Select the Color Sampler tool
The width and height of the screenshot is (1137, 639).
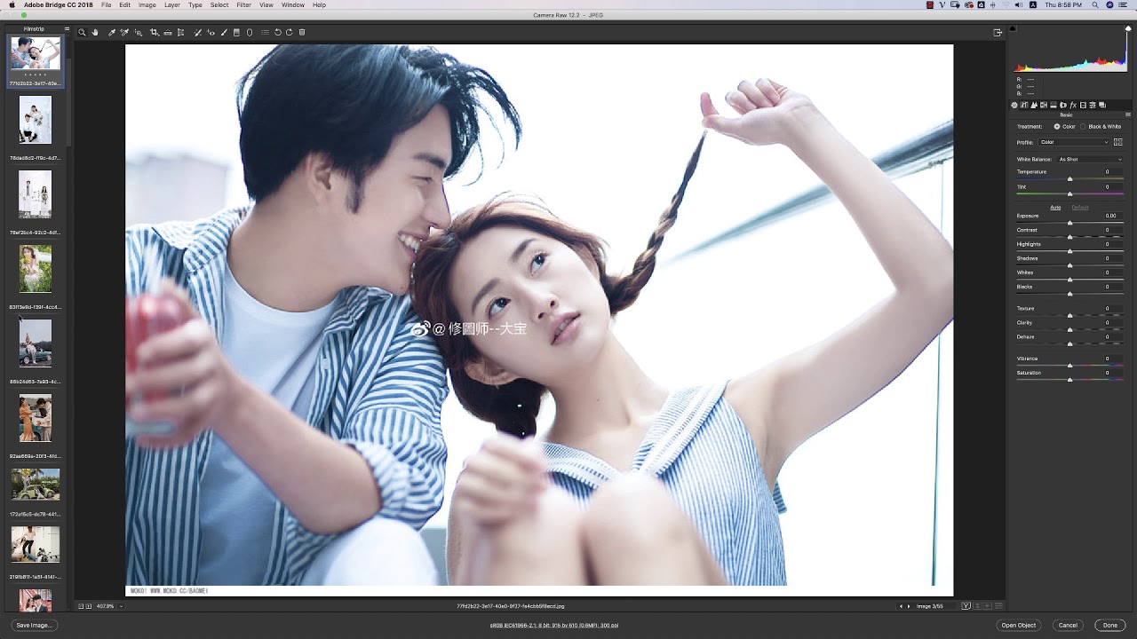pyautogui.click(x=124, y=32)
